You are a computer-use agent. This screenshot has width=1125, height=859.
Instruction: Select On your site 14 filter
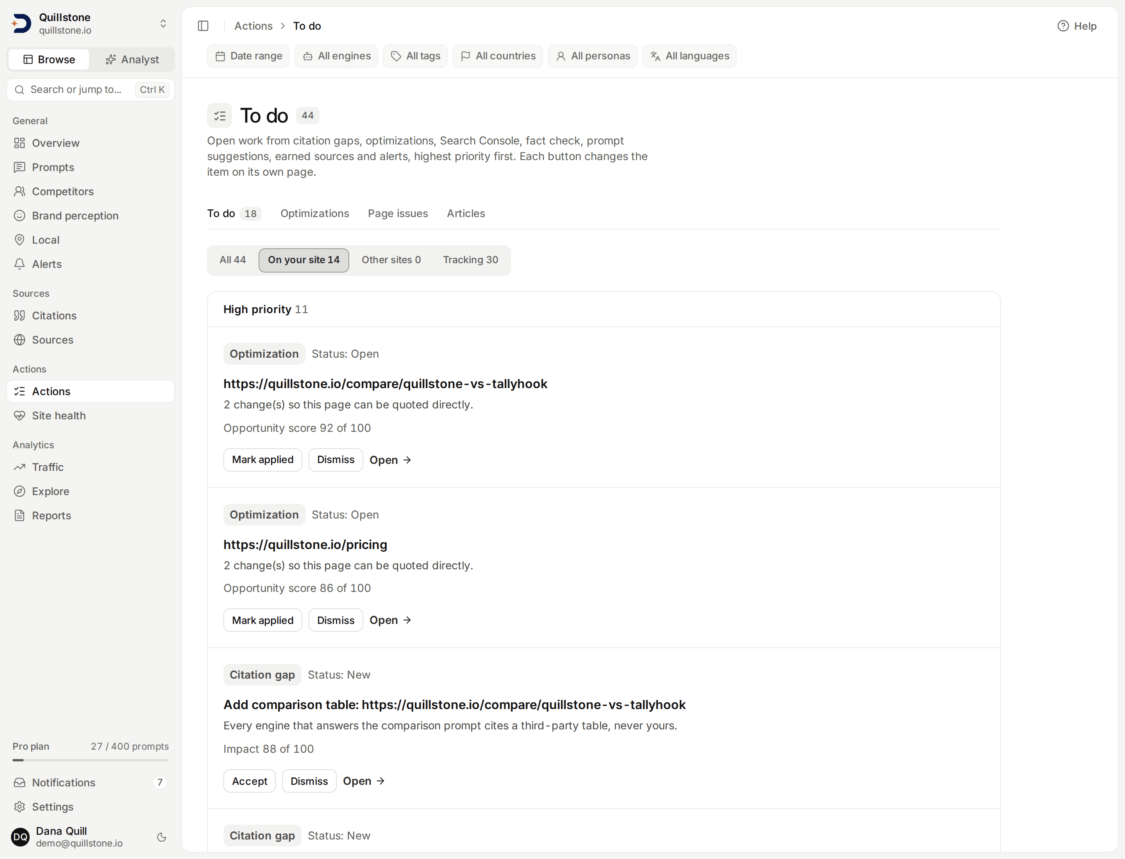coord(304,260)
